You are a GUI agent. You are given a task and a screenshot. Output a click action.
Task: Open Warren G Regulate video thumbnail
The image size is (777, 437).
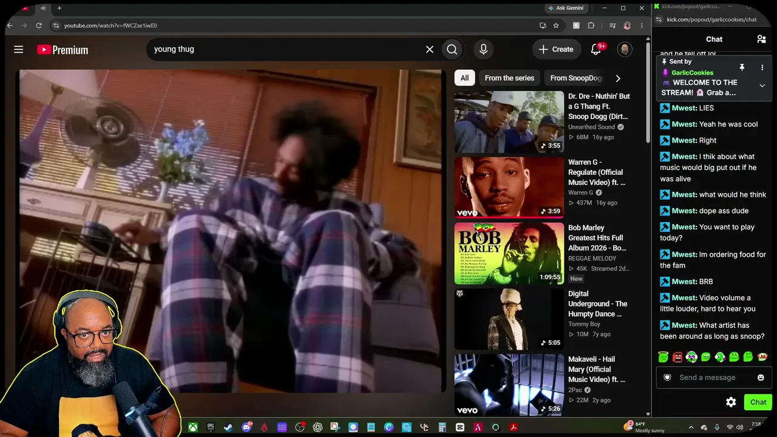pos(509,188)
